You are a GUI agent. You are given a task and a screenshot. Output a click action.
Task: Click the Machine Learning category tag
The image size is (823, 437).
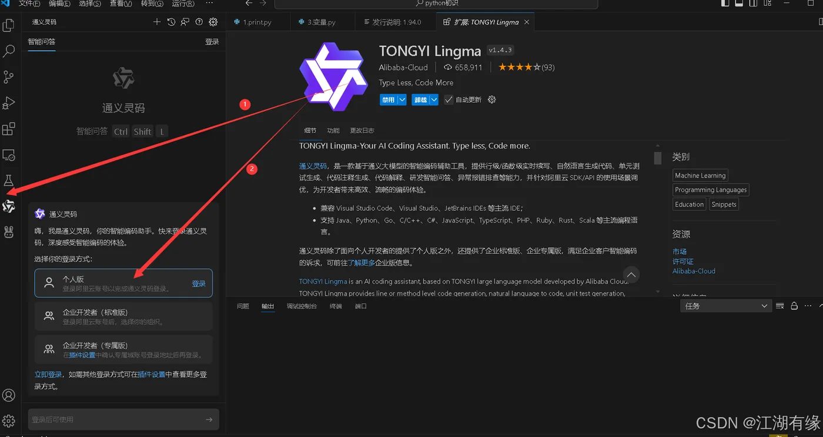pyautogui.click(x=700, y=175)
